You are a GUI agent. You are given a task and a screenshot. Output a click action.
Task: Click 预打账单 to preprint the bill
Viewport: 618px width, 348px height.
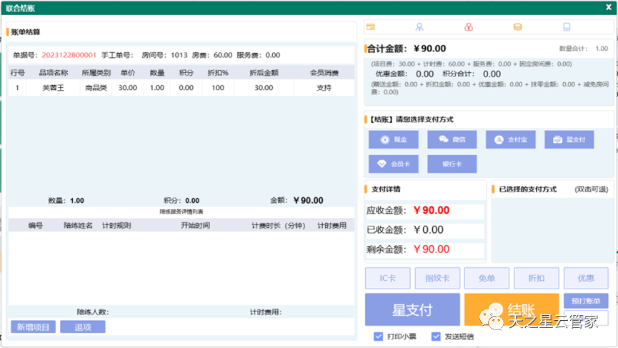click(x=586, y=301)
